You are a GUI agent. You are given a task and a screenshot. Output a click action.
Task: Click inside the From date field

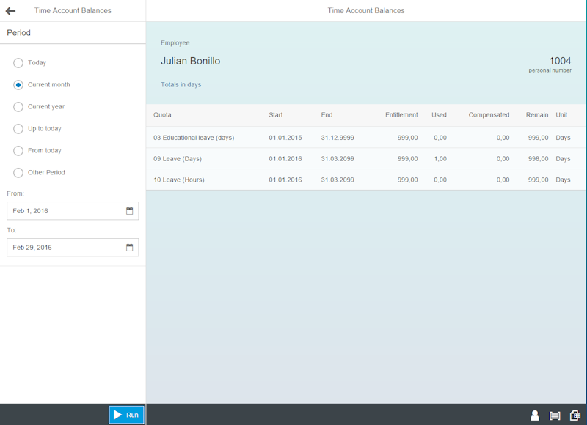[59, 210]
